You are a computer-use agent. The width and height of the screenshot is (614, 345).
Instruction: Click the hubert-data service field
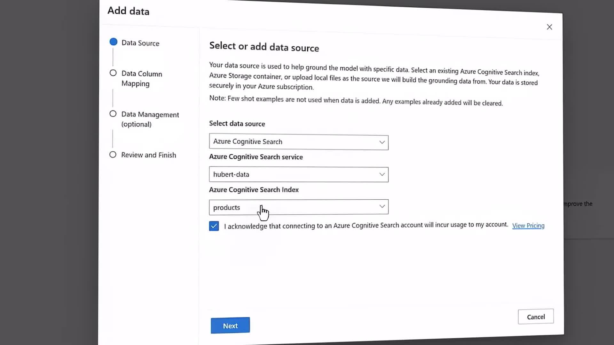(x=288, y=174)
